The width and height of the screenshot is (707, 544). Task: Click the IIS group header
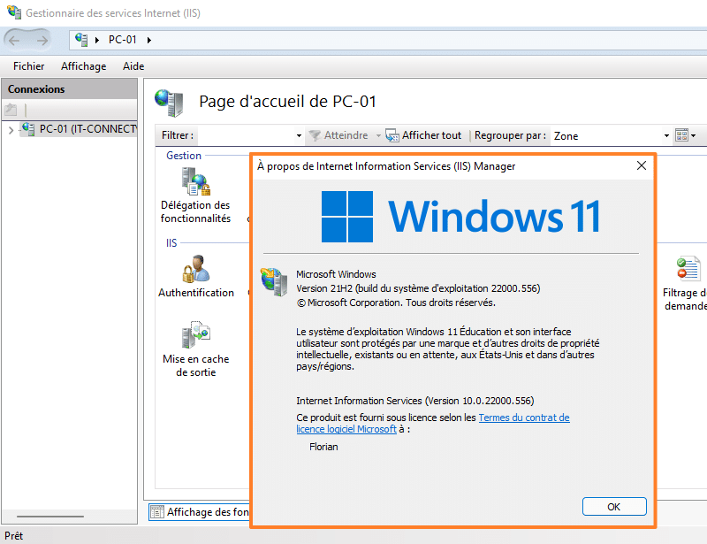pos(171,243)
